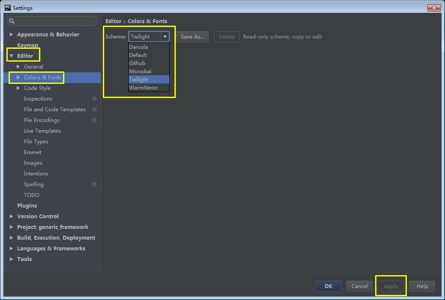Click the search magnifier icon in settings
Screen dimensions: 445x300
[12, 21]
